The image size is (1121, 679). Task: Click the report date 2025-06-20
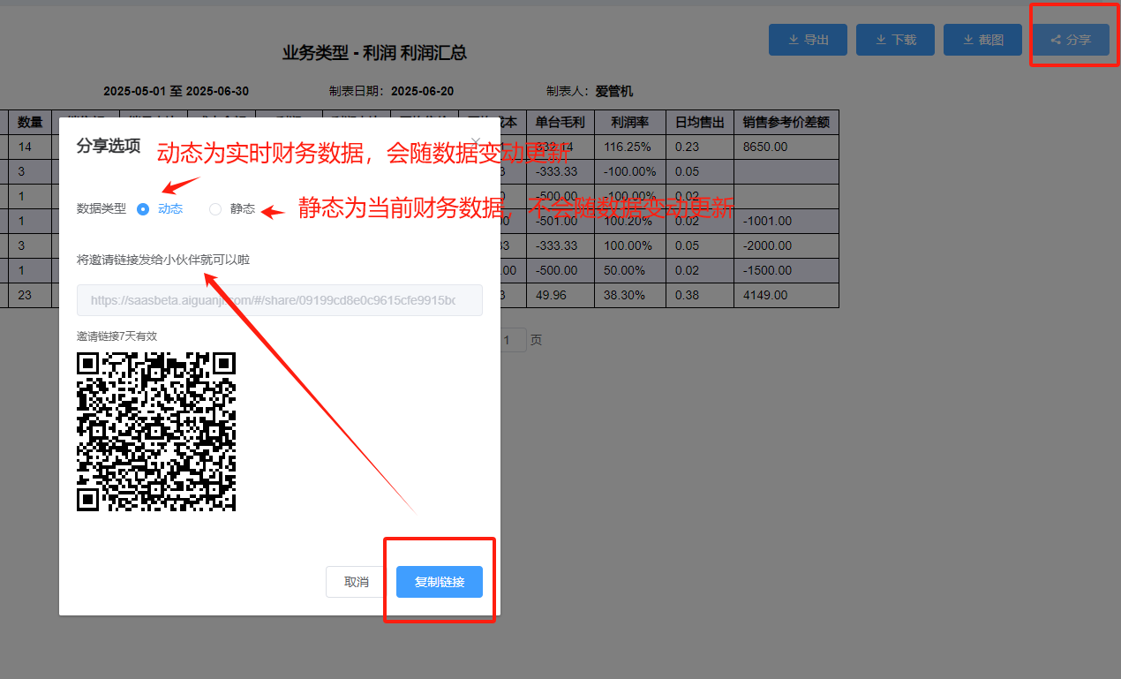point(422,91)
